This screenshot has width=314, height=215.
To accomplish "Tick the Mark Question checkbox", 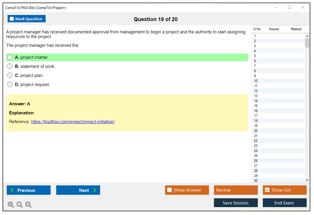I will (x=12, y=19).
